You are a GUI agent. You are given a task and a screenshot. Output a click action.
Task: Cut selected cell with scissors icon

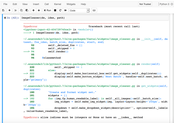pos(16,10)
